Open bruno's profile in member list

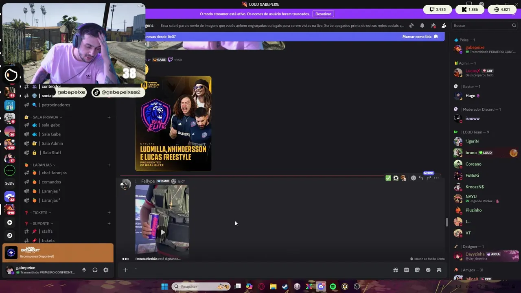tap(485, 153)
